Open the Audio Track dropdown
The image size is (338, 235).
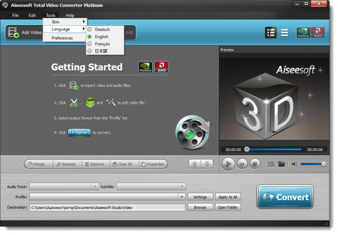click(94, 186)
